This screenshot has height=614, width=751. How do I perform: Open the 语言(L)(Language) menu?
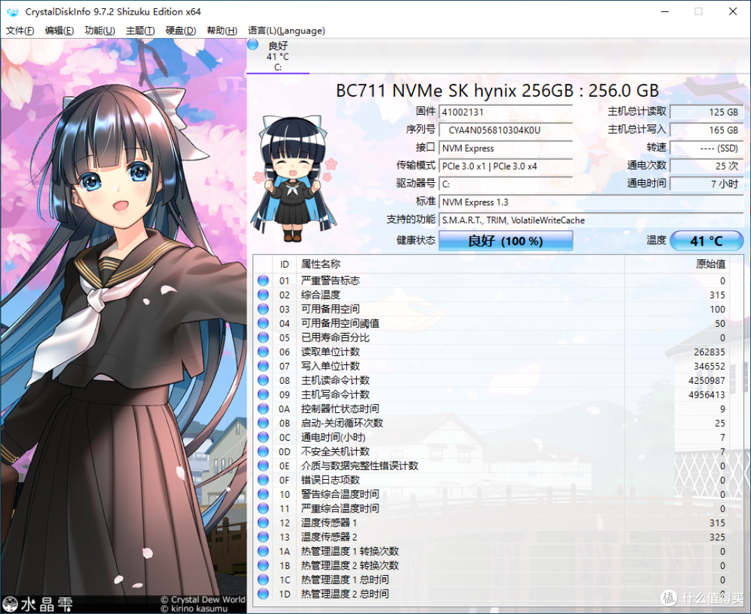[286, 31]
